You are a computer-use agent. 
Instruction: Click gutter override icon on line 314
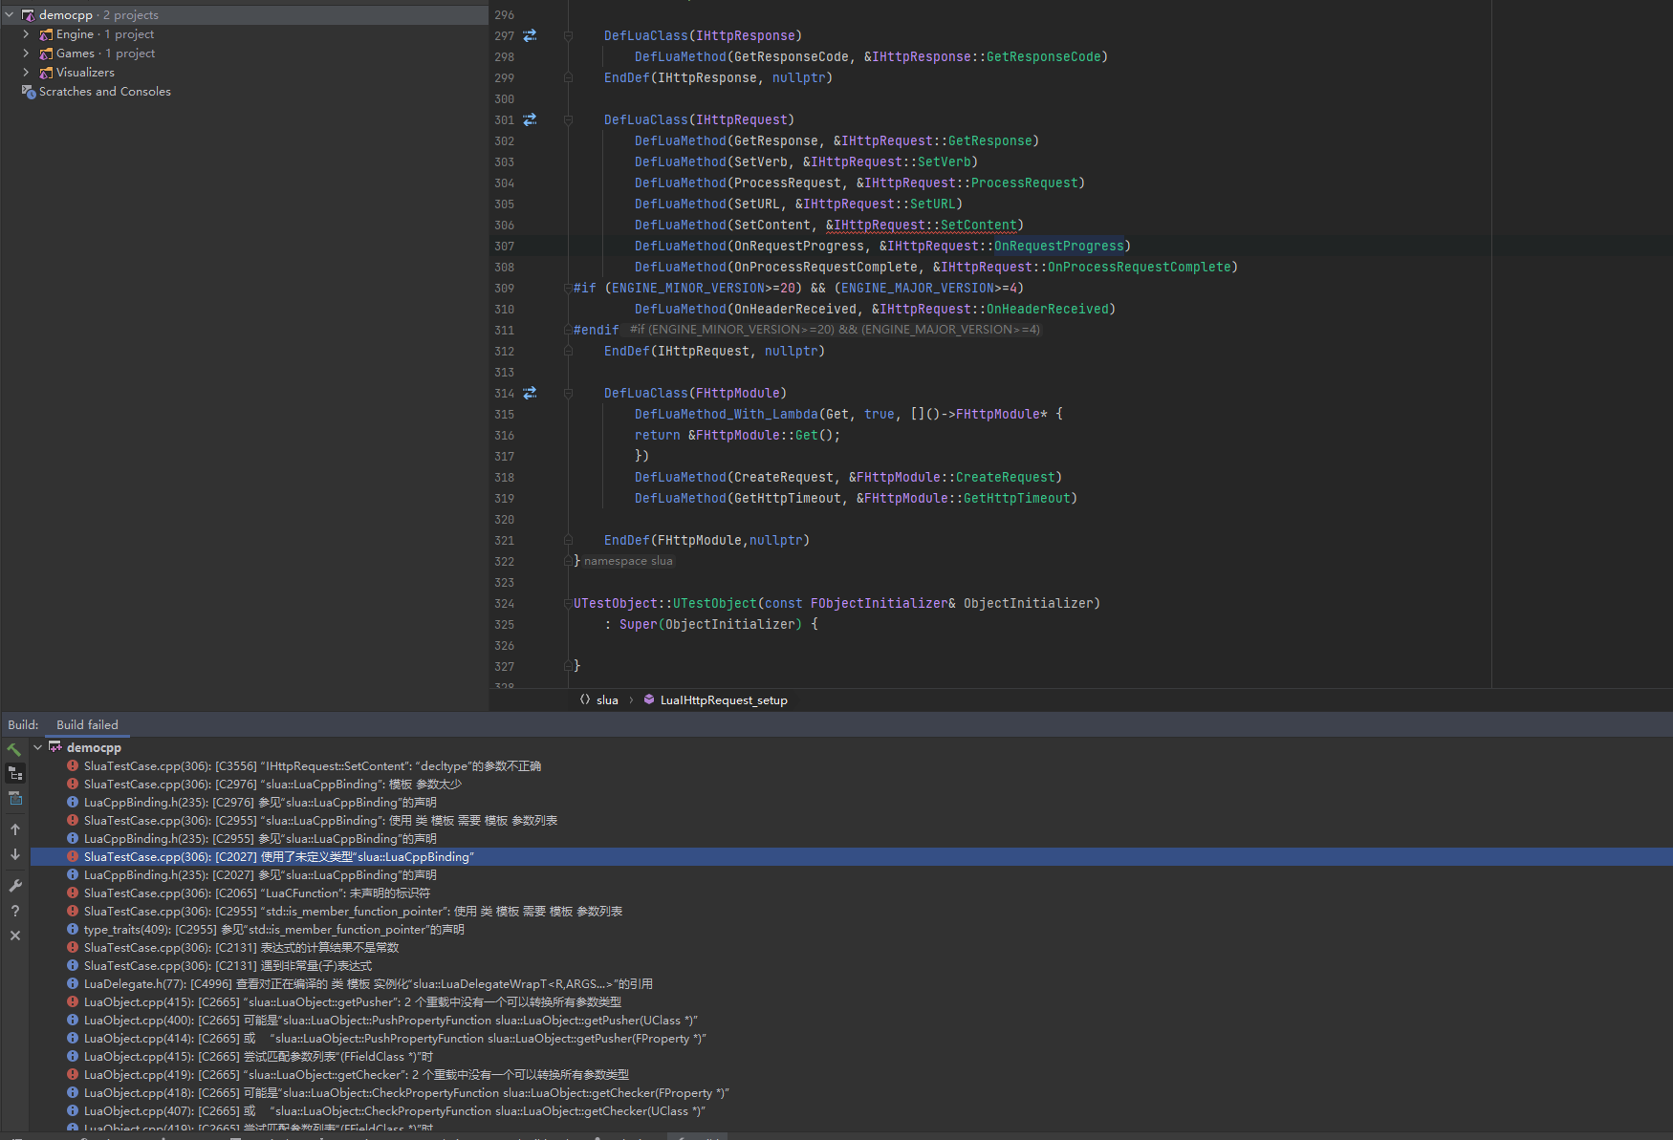pos(530,393)
